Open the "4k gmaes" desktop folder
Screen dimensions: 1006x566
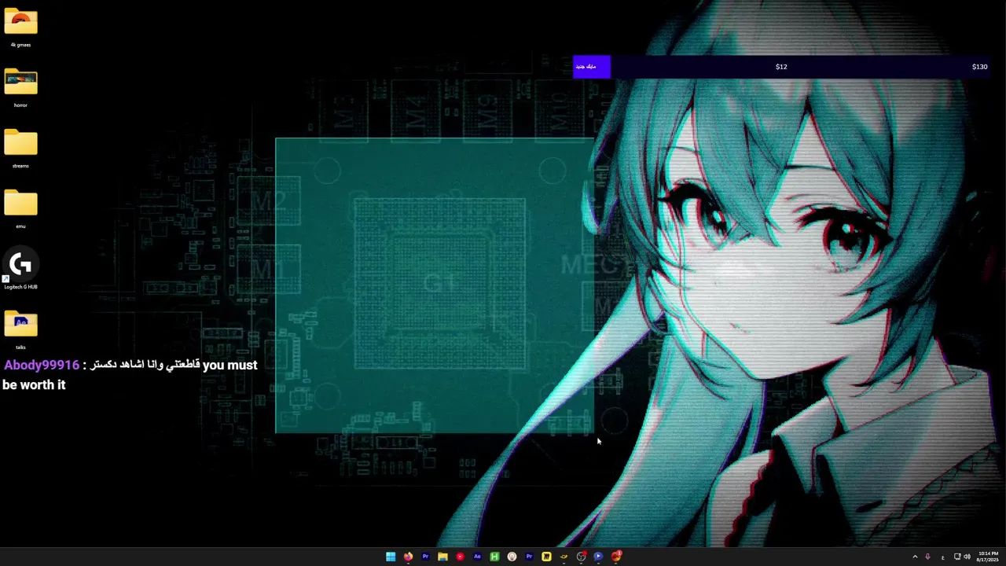pyautogui.click(x=20, y=28)
